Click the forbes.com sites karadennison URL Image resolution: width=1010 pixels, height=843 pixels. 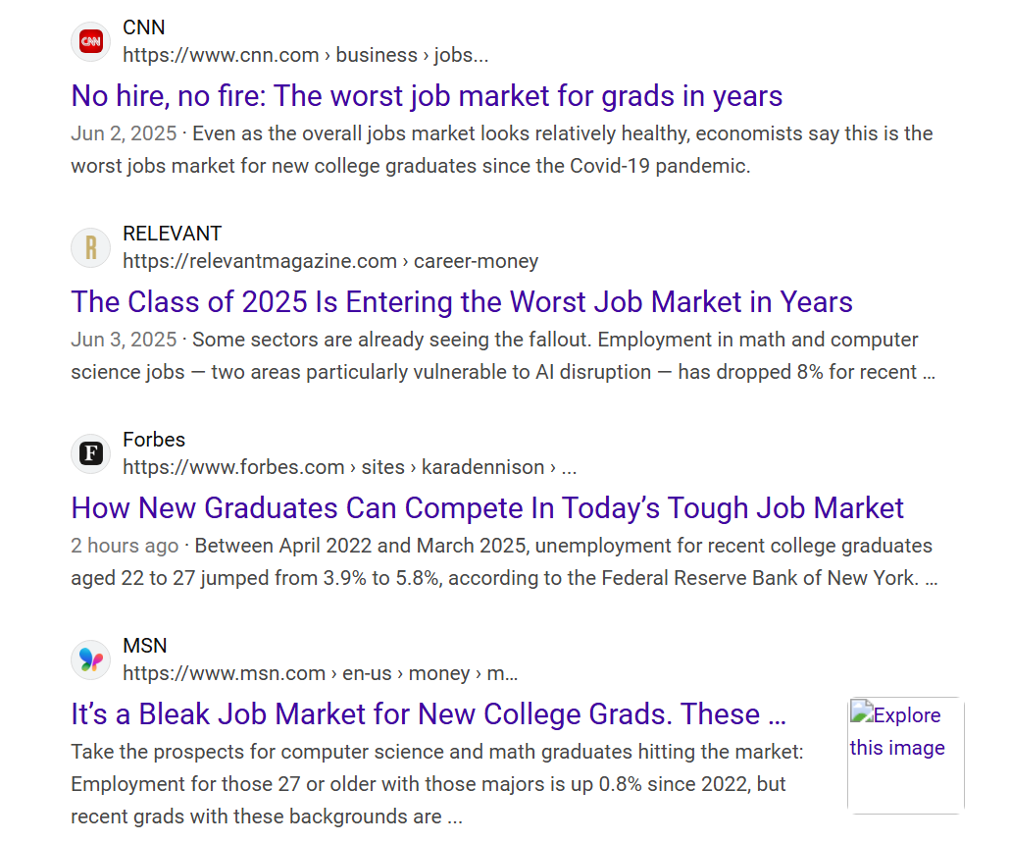350,467
